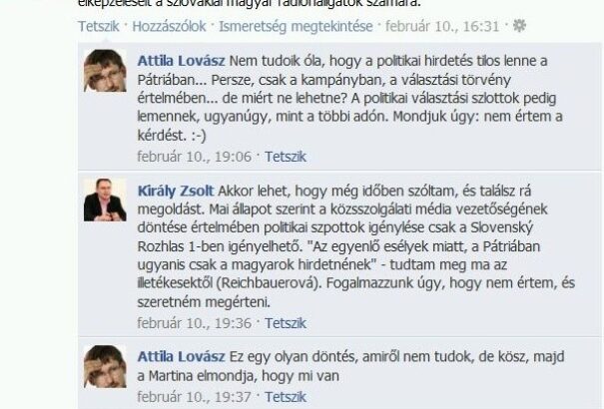Image resolution: width=604 pixels, height=409 pixels.
Task: Open the Hozzászólok comment link
Action: [169, 27]
